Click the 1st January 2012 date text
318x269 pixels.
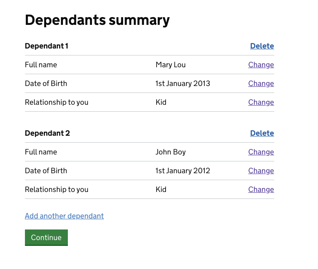(182, 171)
